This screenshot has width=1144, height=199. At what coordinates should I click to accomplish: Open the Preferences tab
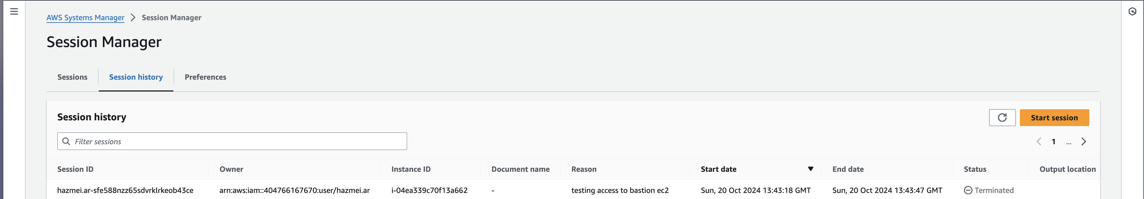coord(205,77)
